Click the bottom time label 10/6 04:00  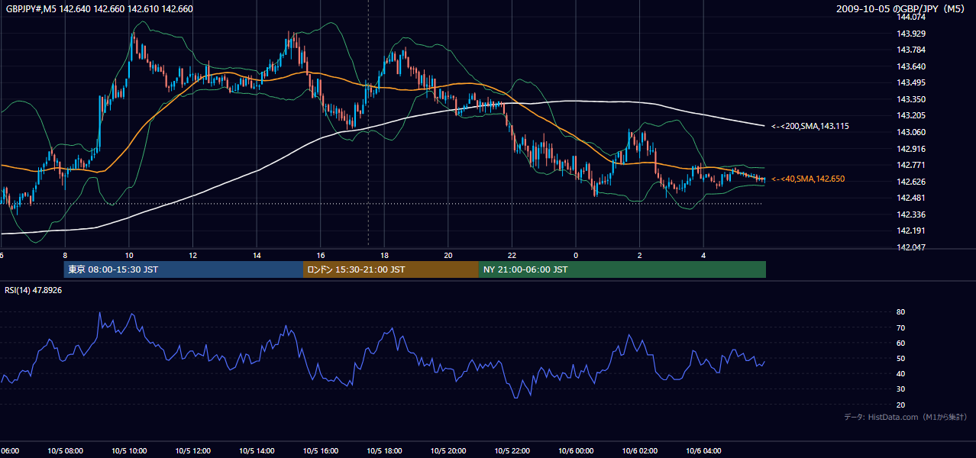point(703,451)
